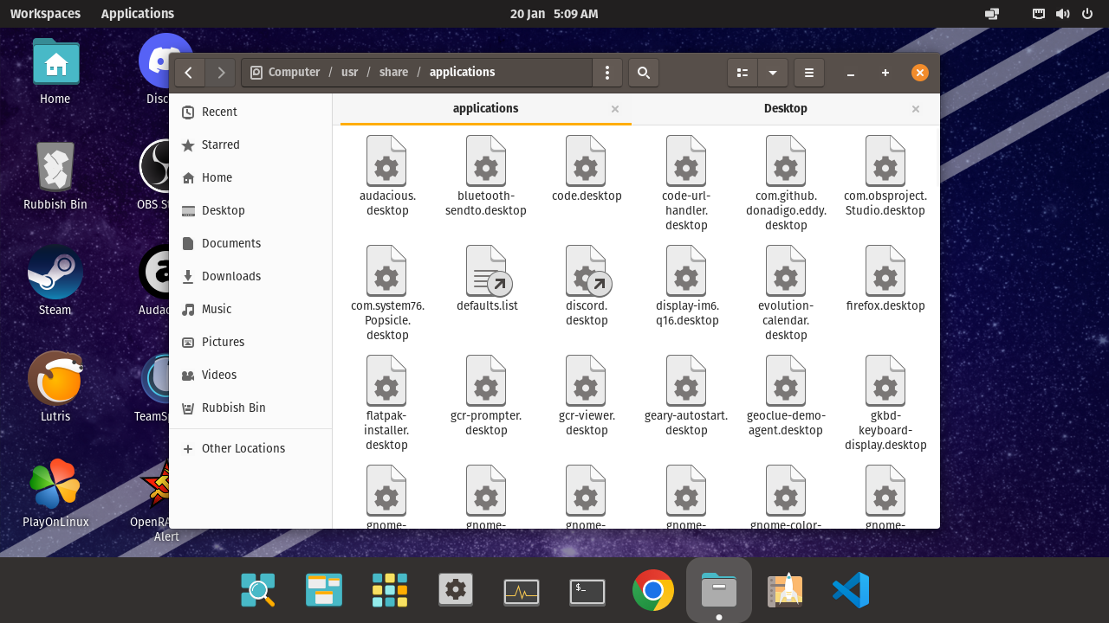Viewport: 1109px width, 623px height.
Task: Toggle list/grid view button
Action: (x=743, y=73)
